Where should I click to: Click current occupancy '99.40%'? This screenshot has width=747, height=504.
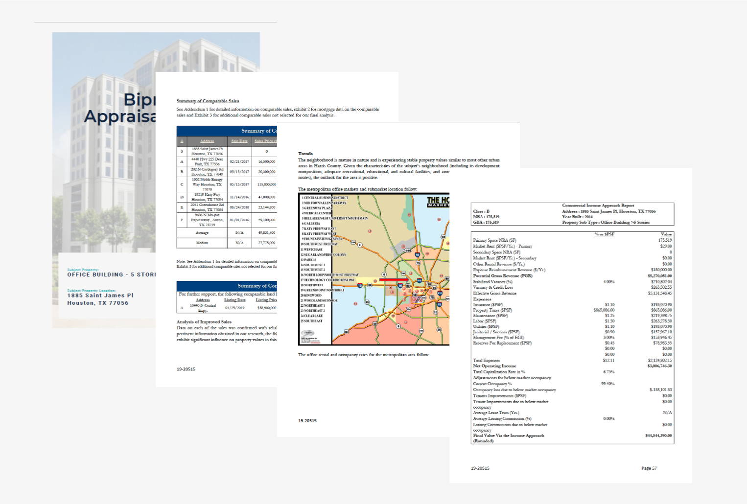608,384
